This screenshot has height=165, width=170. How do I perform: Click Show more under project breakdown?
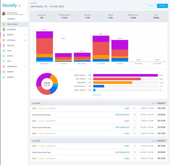(97, 95)
